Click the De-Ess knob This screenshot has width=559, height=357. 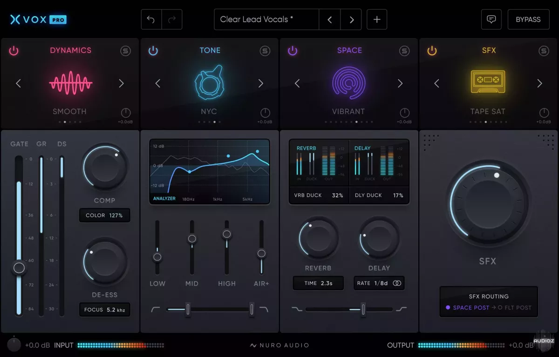click(x=104, y=262)
